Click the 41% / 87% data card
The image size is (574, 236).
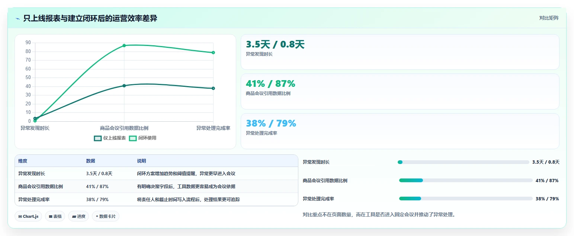400,91
